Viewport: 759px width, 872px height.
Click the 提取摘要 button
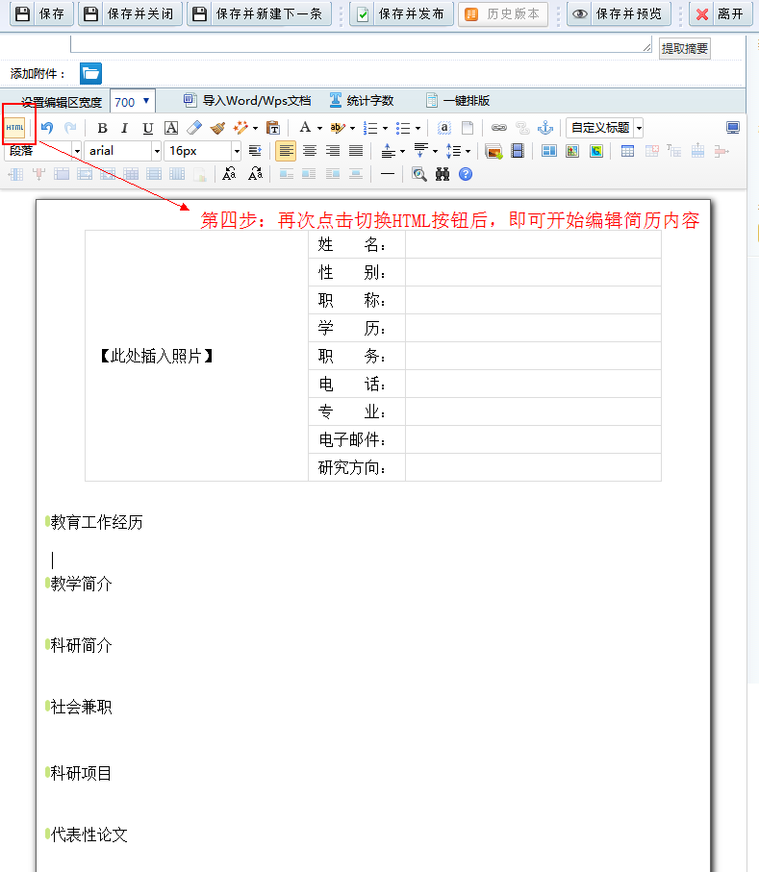[685, 48]
